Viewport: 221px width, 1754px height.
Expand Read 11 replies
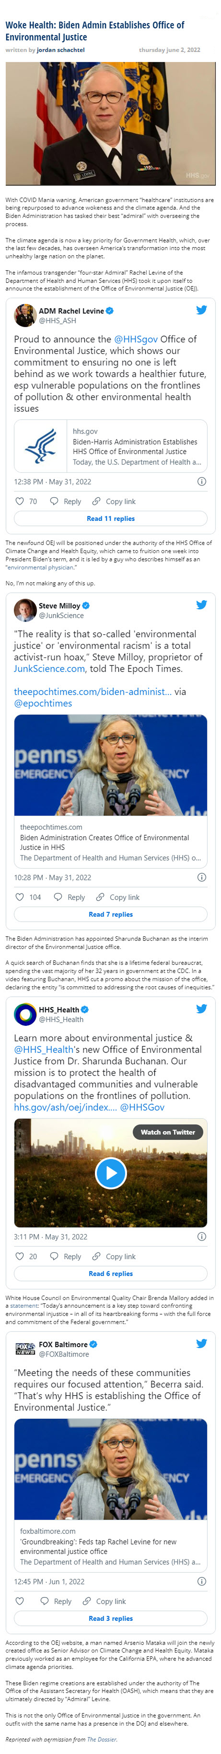[110, 519]
